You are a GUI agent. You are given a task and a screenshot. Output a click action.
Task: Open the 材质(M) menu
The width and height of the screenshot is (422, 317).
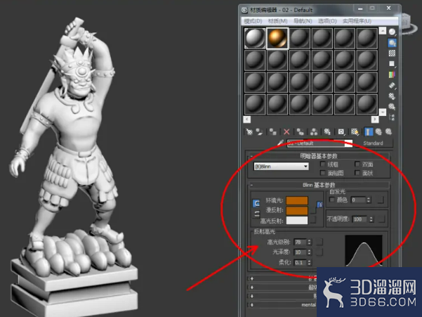coord(277,21)
